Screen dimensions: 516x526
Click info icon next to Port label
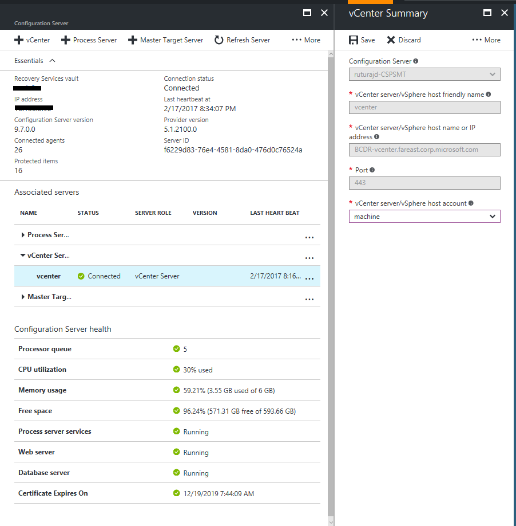tap(372, 170)
